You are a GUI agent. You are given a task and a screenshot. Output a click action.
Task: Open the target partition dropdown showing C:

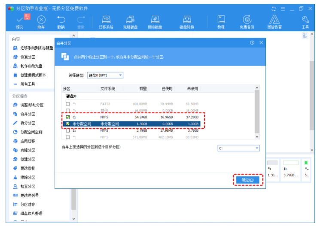[238, 148]
